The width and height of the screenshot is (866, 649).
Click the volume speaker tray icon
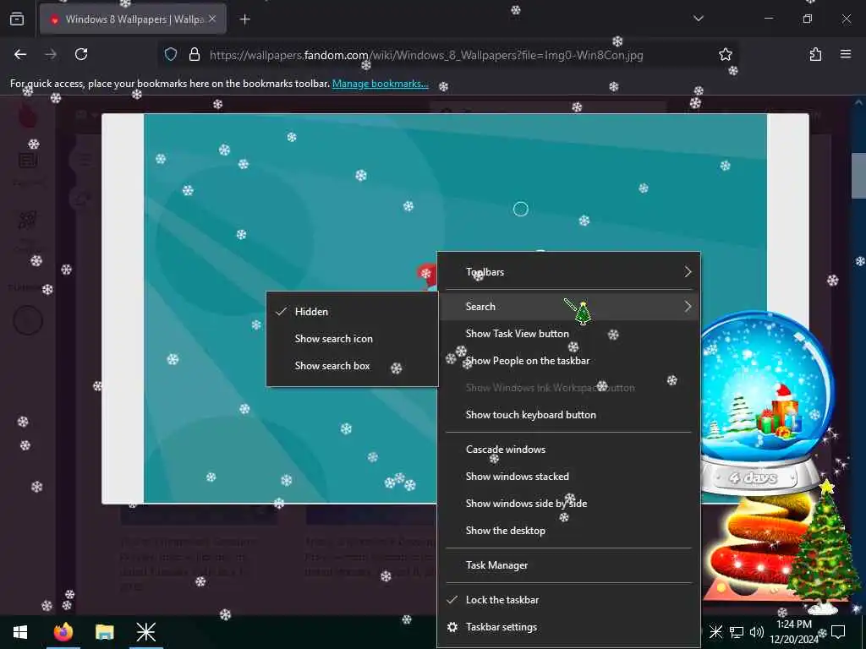tap(757, 632)
